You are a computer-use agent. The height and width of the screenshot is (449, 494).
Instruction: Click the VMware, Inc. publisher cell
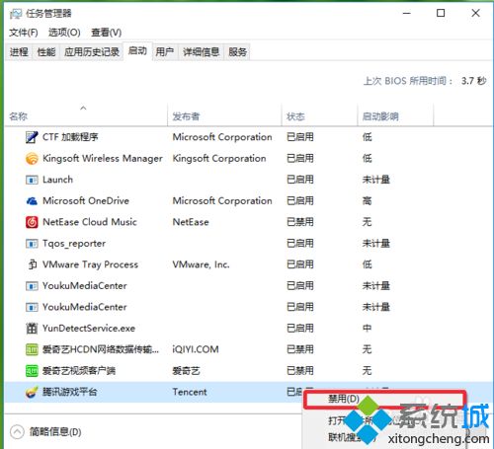click(x=201, y=264)
